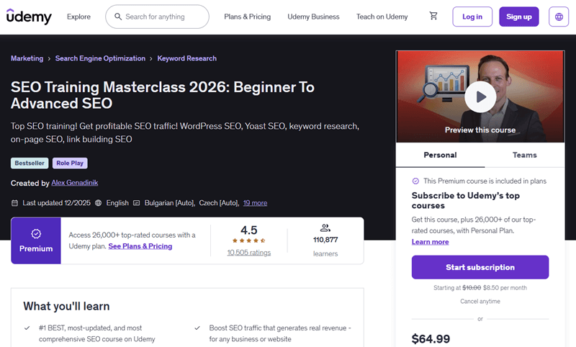This screenshot has width=576, height=347.
Task: Open the shopping cart icon
Action: pos(433,16)
